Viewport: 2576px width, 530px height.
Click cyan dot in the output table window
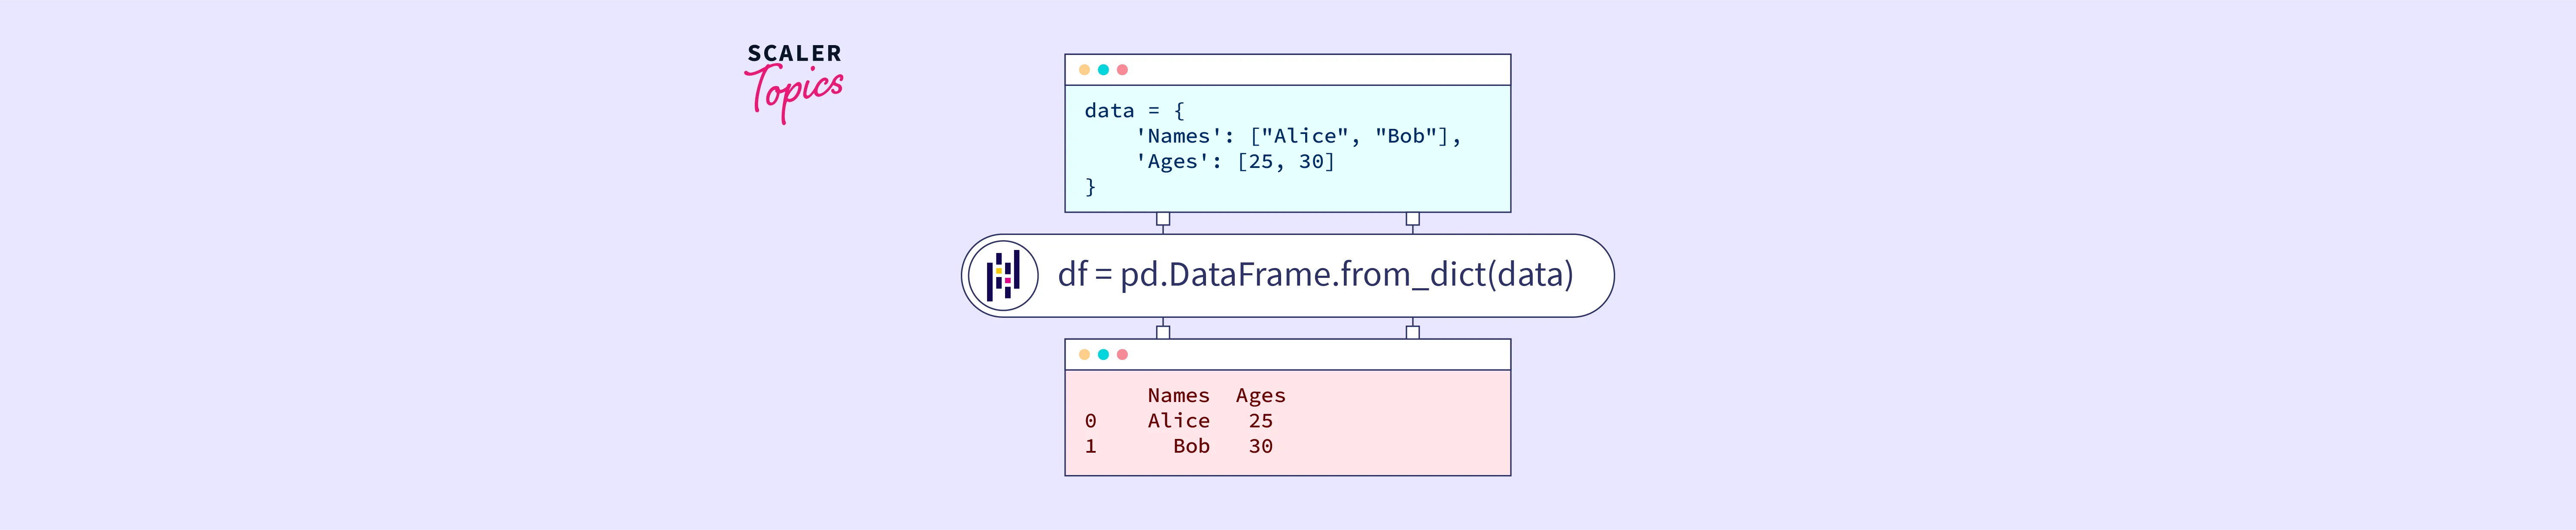click(x=1103, y=355)
